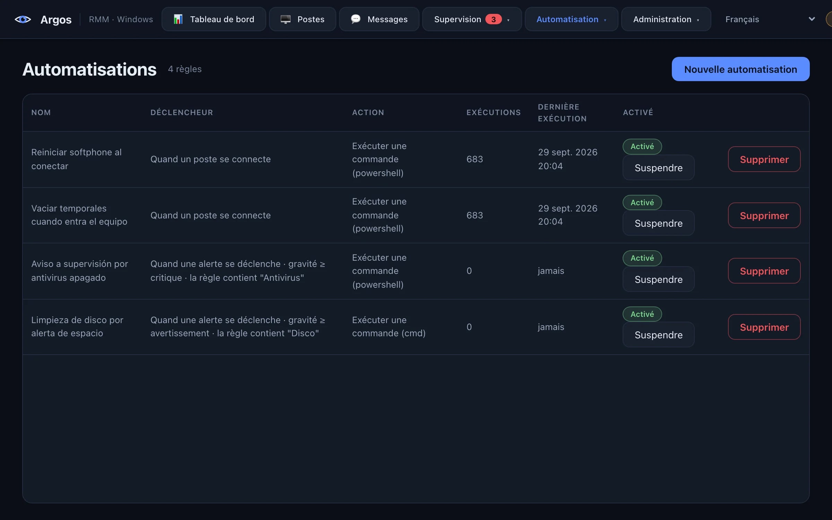Delete the Limpieza de disco rule
This screenshot has width=832, height=520.
(764, 327)
